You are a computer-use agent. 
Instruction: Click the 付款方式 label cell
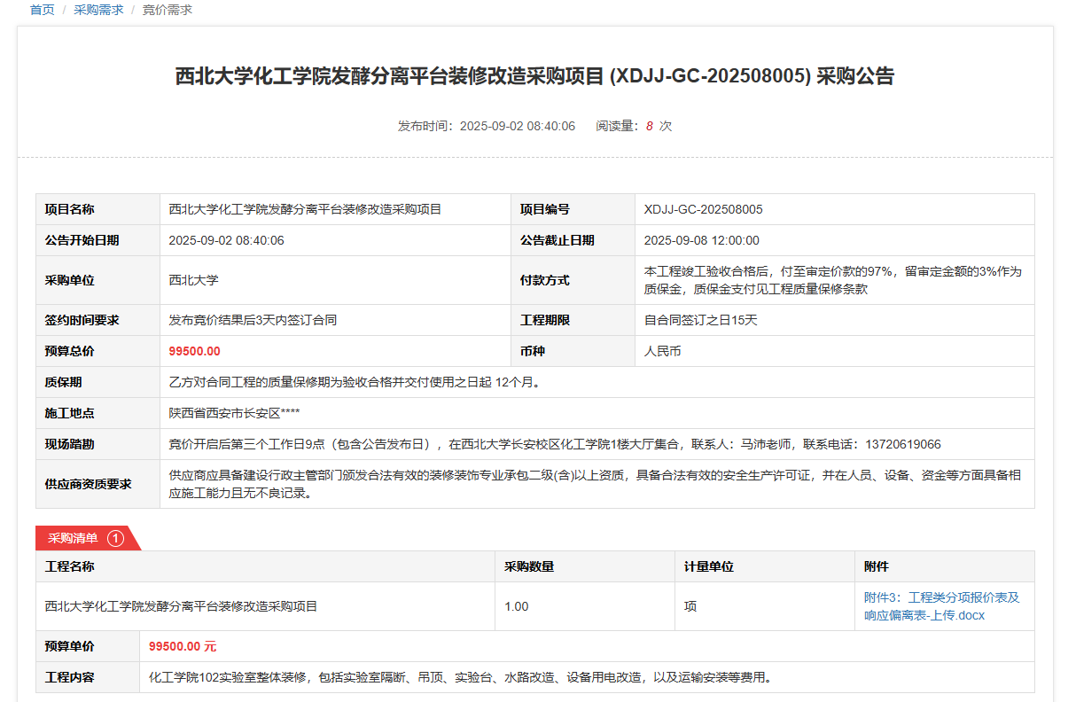tap(544, 280)
